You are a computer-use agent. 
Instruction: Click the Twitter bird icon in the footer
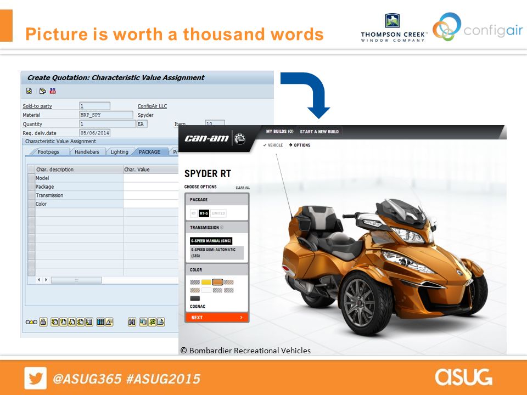(35, 378)
